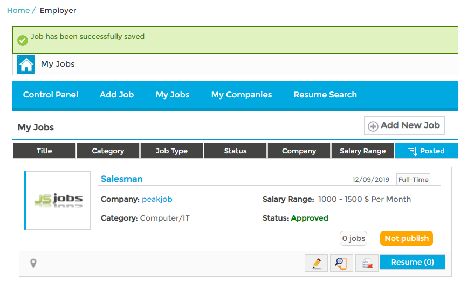Click the pencil edit job icon
This screenshot has width=467, height=283.
[316, 263]
